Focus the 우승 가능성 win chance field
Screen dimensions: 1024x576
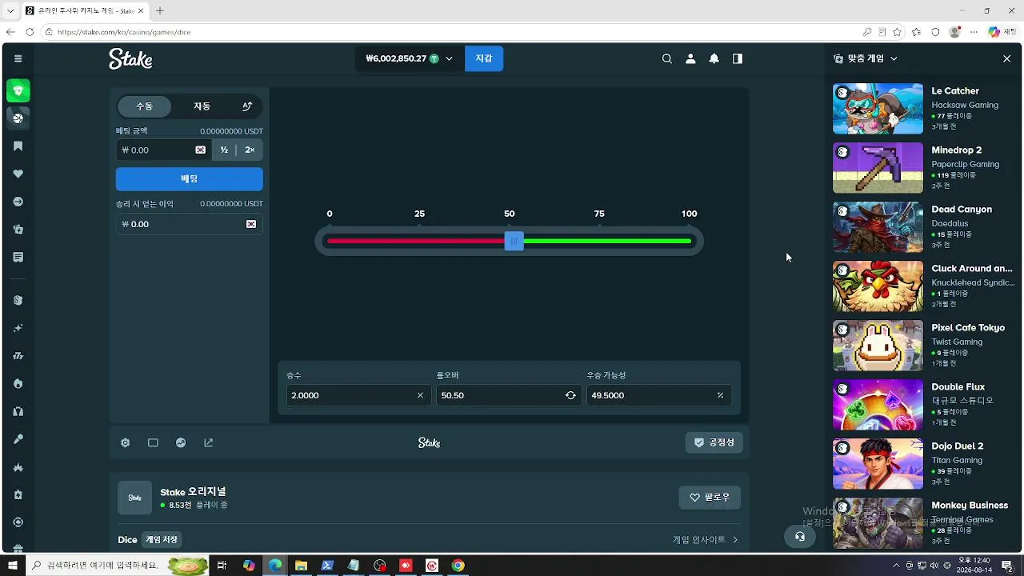pos(658,395)
